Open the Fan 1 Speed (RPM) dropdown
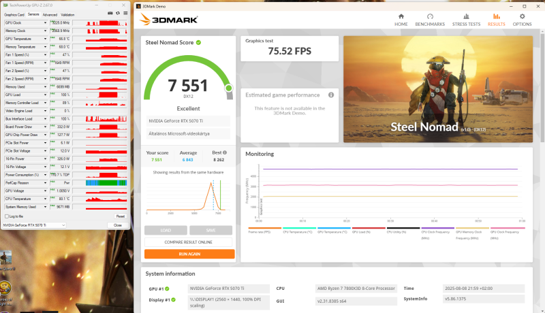 45,63
